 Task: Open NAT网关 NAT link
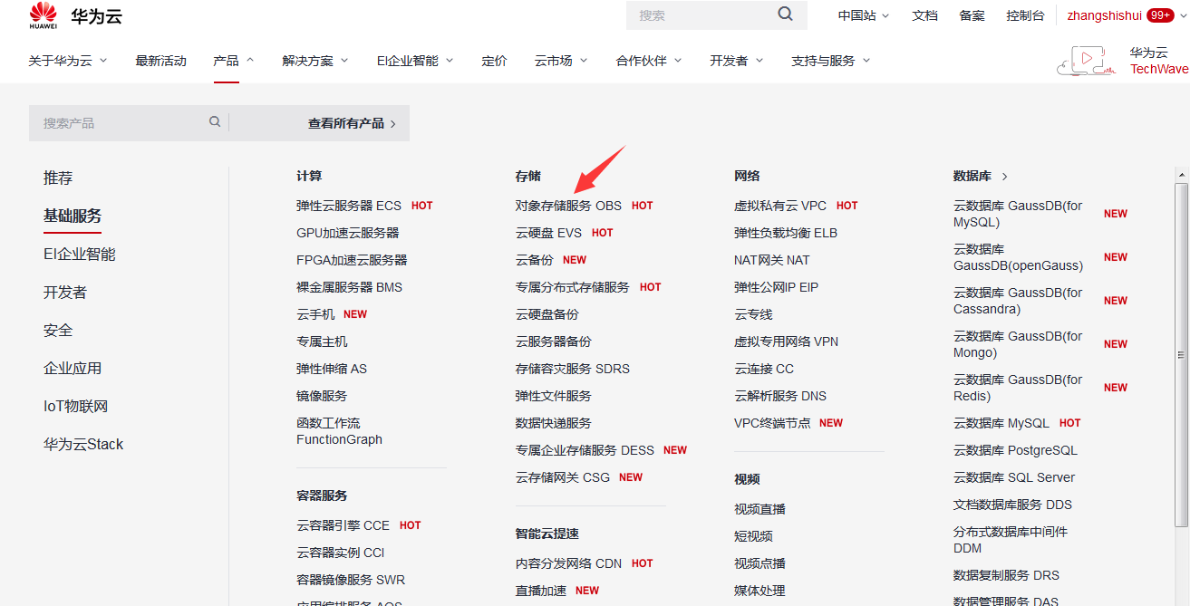tap(772, 260)
